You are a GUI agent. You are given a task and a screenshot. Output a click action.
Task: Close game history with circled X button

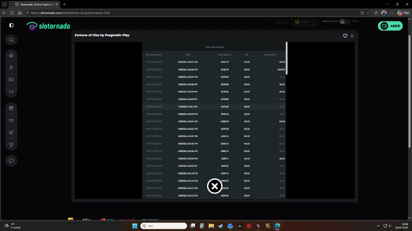tap(215, 186)
